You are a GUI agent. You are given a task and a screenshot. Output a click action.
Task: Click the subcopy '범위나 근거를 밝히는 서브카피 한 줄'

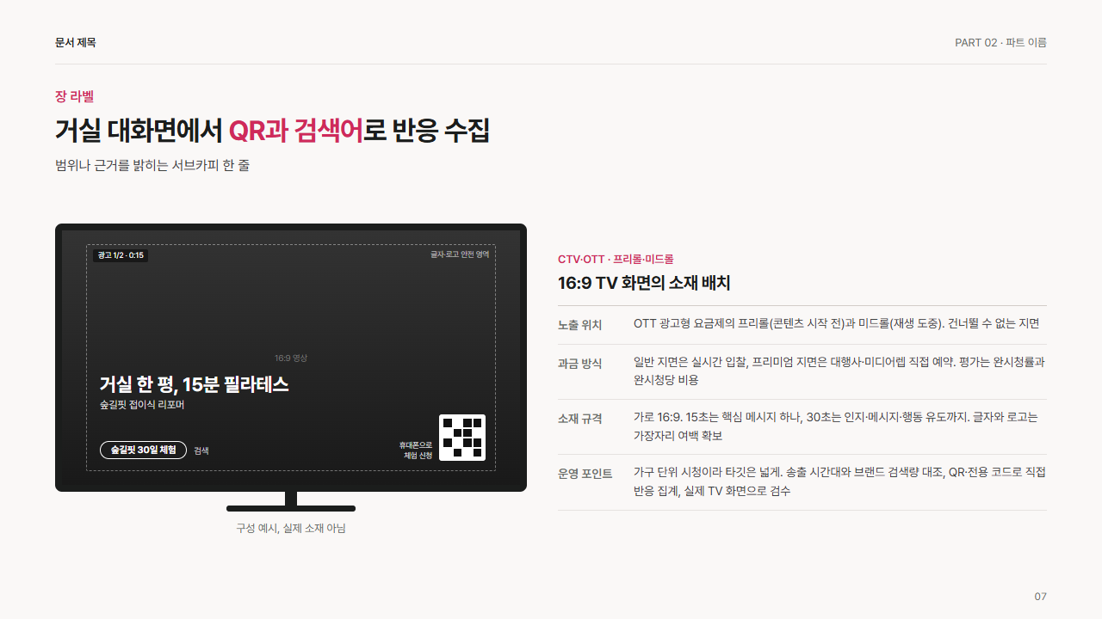152,165
